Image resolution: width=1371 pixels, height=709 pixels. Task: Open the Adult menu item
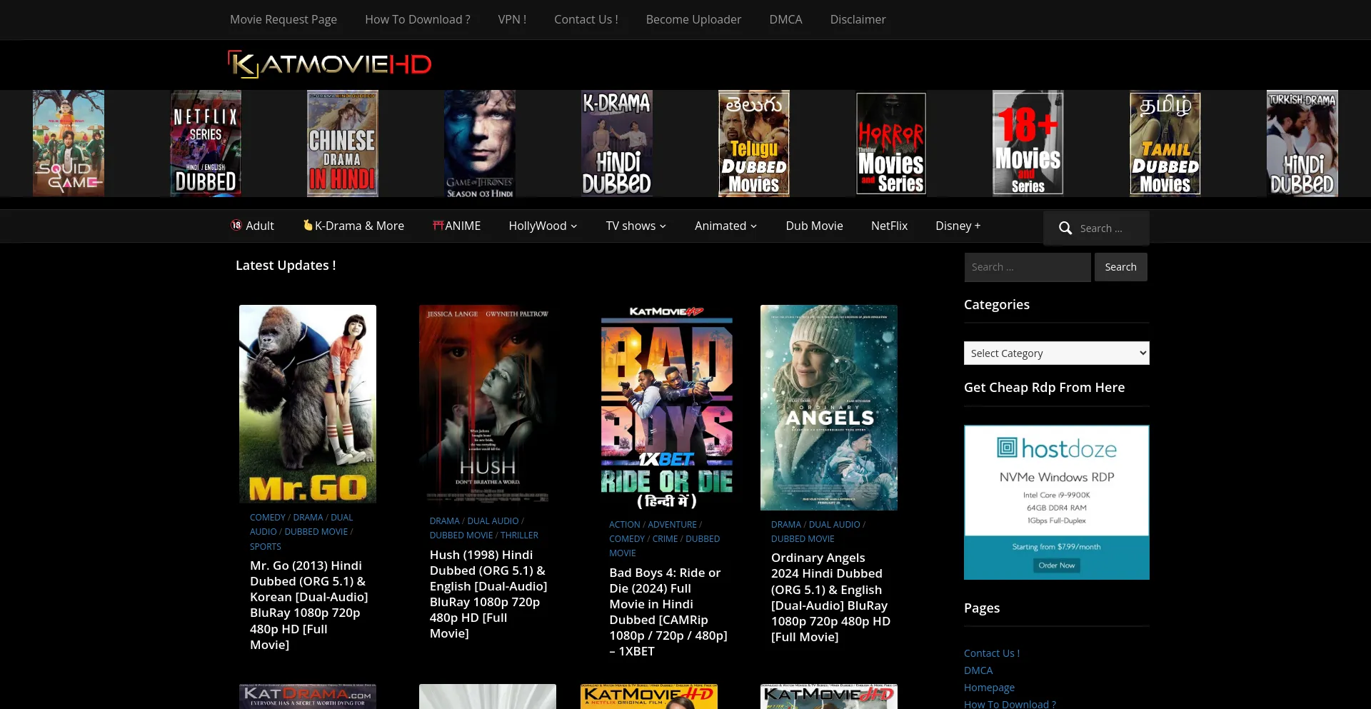click(252, 226)
